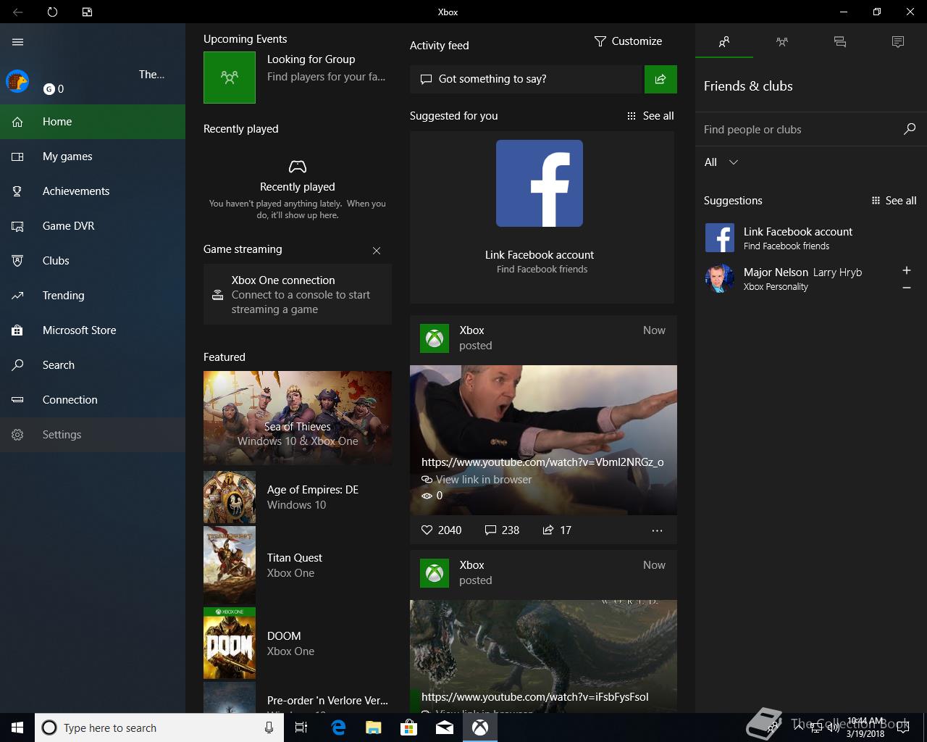Switch to Friends tab in right panel
Viewport: 927px width, 742px height.
tap(724, 42)
